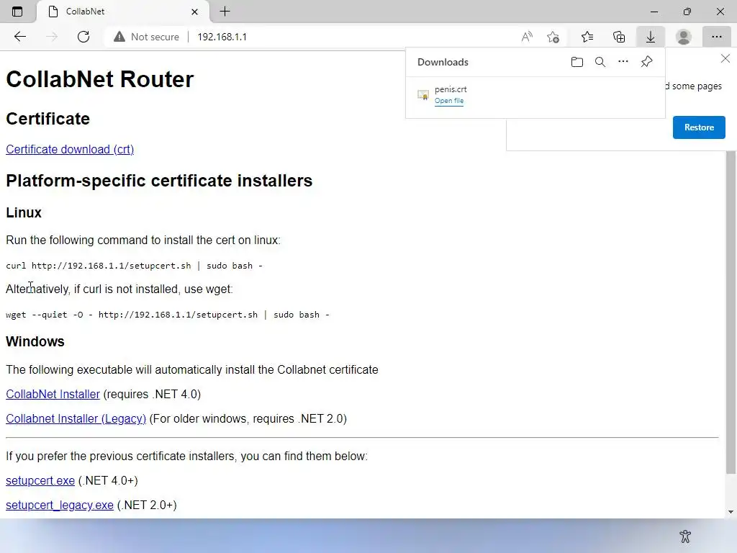Open Settings and more menu
Viewport: 737px width, 553px height.
click(x=716, y=37)
